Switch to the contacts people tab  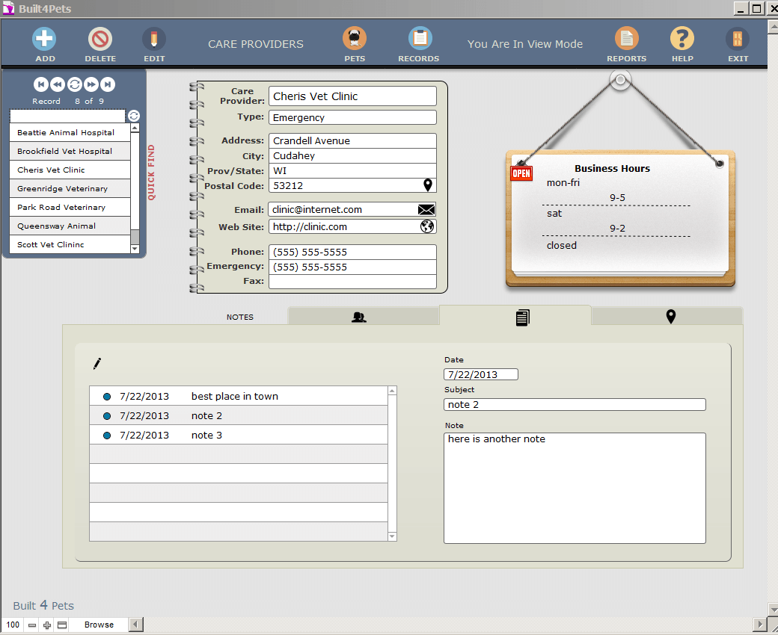[x=359, y=317]
